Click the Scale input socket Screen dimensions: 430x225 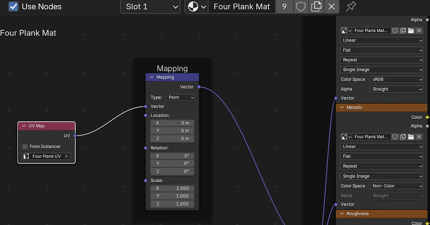(146, 181)
